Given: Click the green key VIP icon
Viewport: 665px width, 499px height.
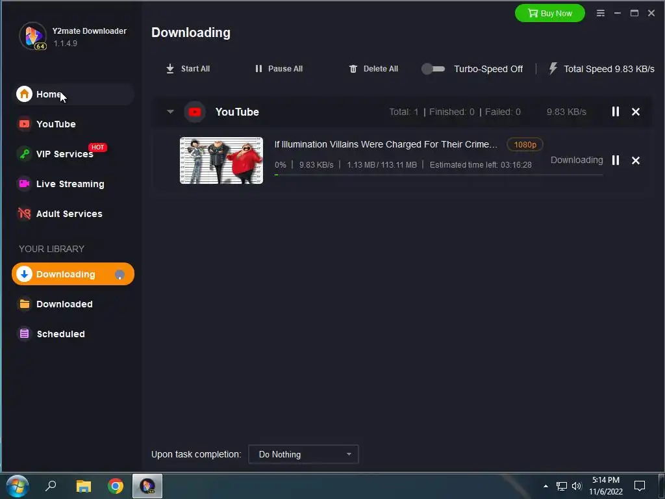Looking at the screenshot, I should pos(24,153).
